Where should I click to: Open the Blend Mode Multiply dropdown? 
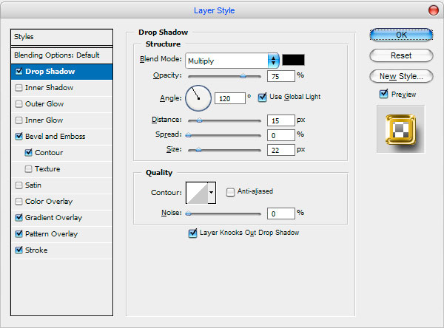pos(232,61)
